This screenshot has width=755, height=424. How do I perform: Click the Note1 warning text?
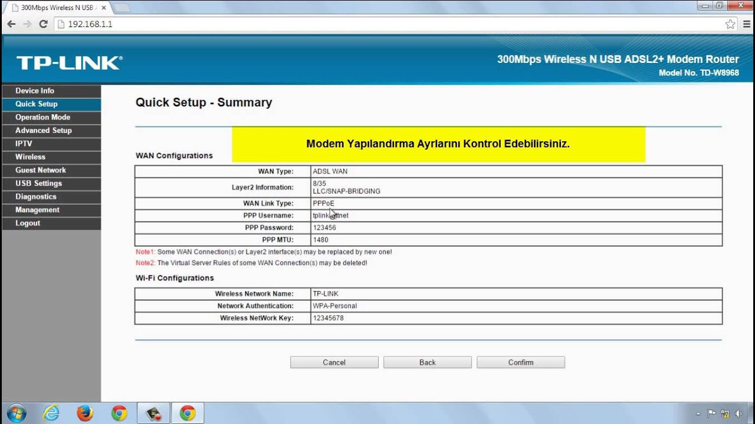click(x=264, y=252)
